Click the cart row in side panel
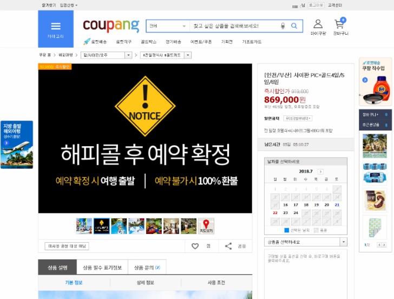Viewport: 394px width, 299px height. click(375, 115)
